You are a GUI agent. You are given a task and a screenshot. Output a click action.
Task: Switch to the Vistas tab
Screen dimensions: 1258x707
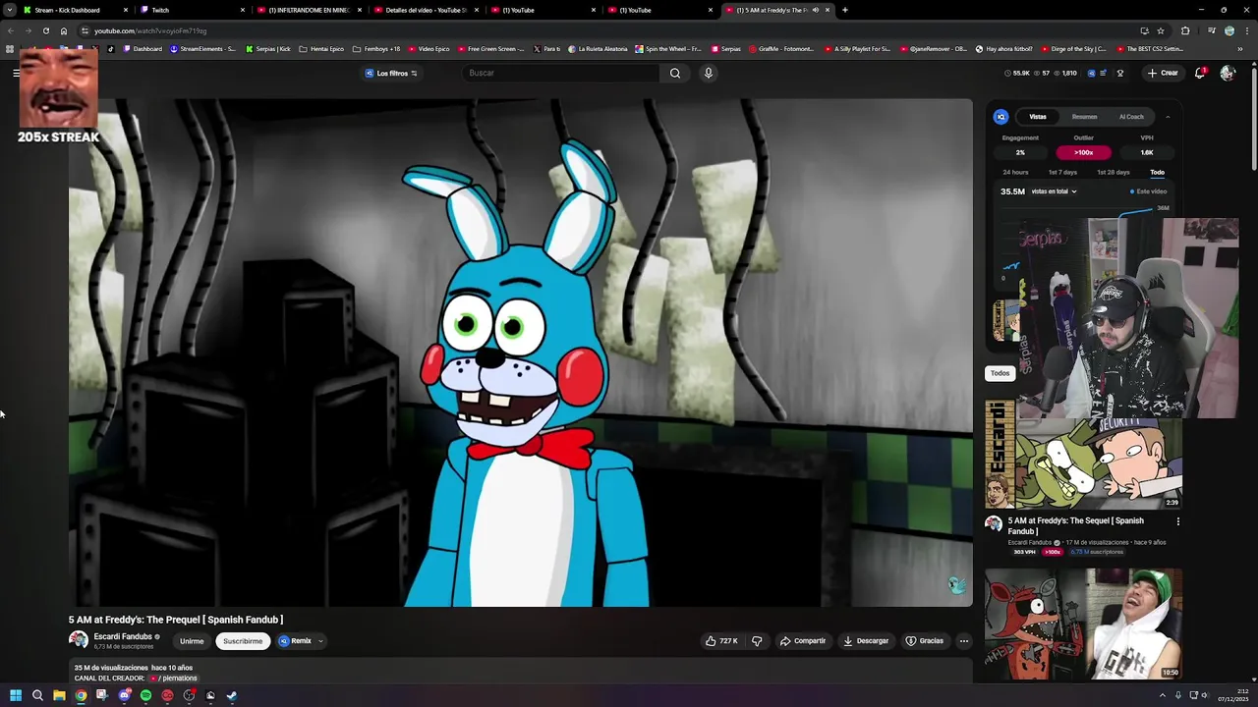pyautogui.click(x=1038, y=117)
